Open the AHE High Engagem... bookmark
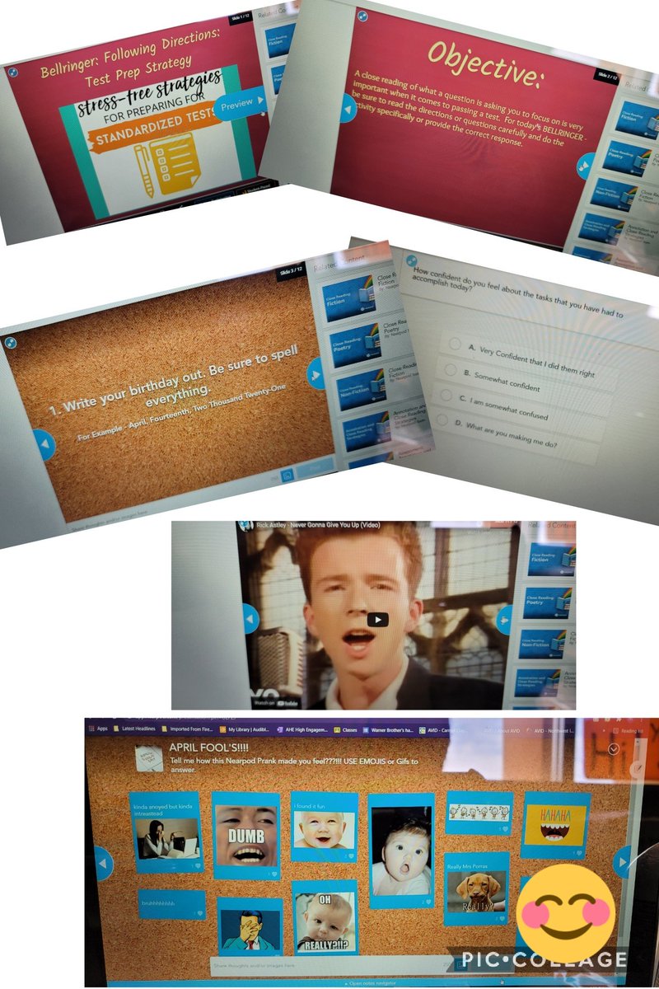Viewport: 659px width, 989px height. (304, 729)
